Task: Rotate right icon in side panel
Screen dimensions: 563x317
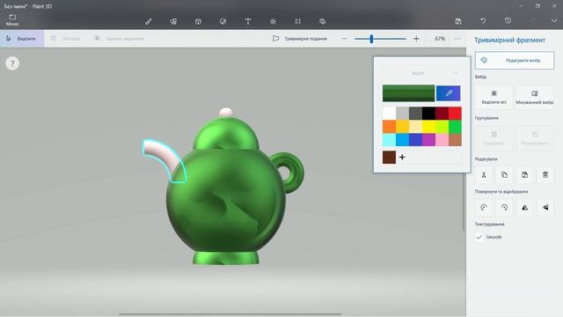Action: 504,208
